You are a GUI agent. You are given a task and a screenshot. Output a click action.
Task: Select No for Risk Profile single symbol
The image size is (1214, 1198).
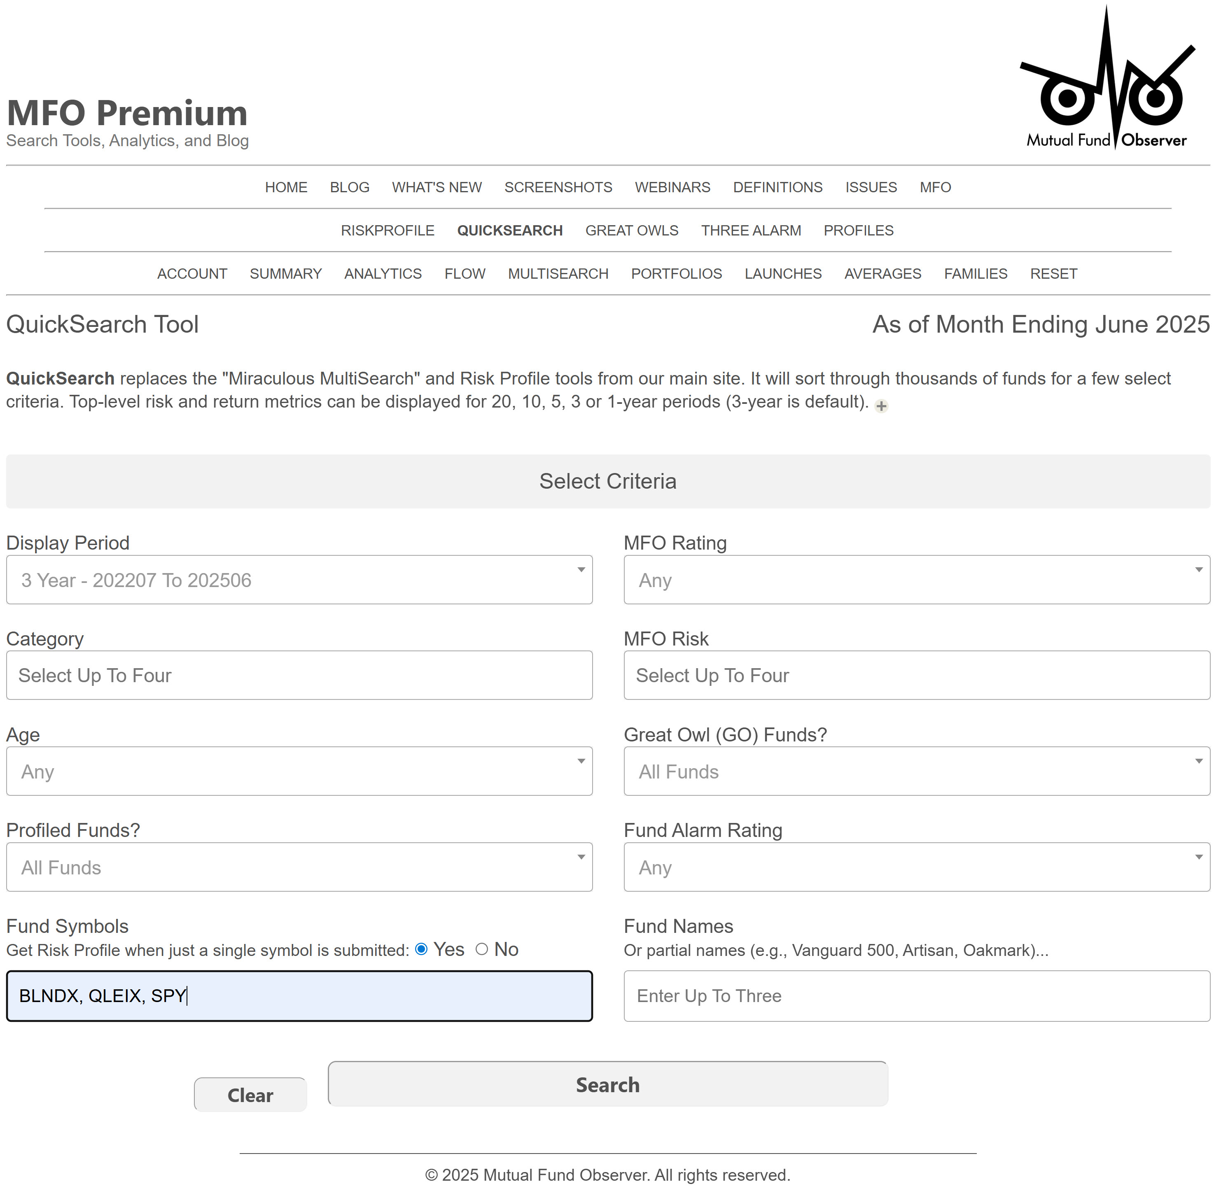[x=482, y=950]
